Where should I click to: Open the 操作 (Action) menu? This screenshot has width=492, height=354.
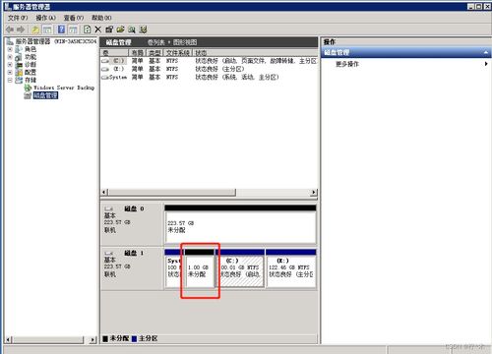45,18
